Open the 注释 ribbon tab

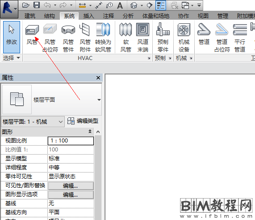point(109,16)
